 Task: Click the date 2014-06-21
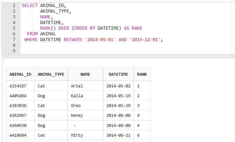[x=118, y=135]
